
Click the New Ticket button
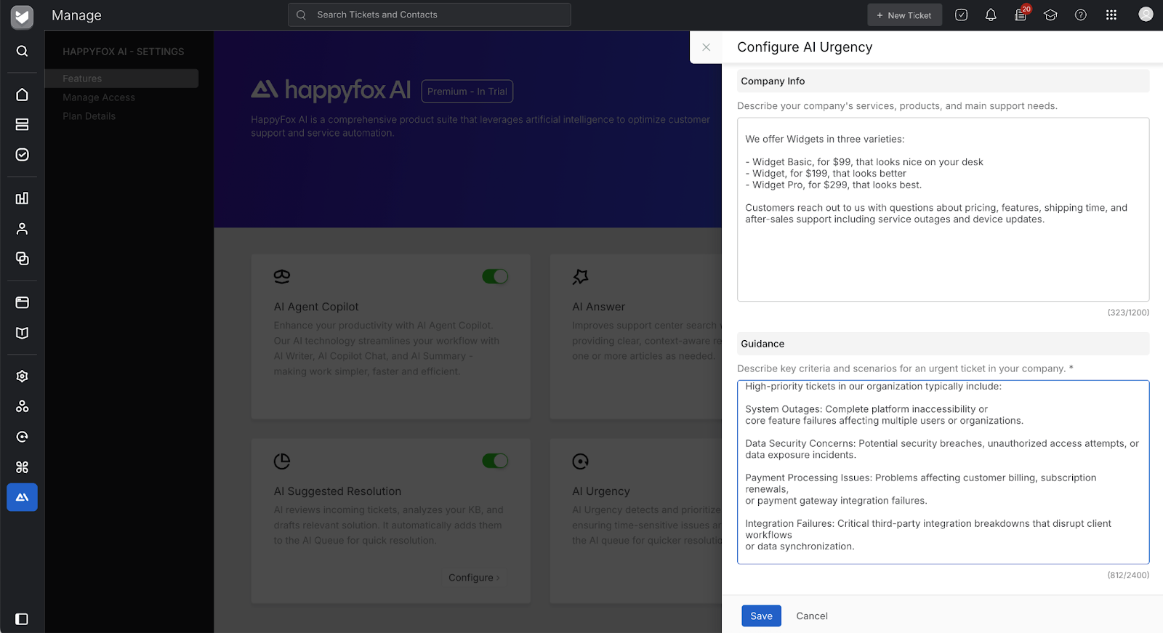pos(904,15)
